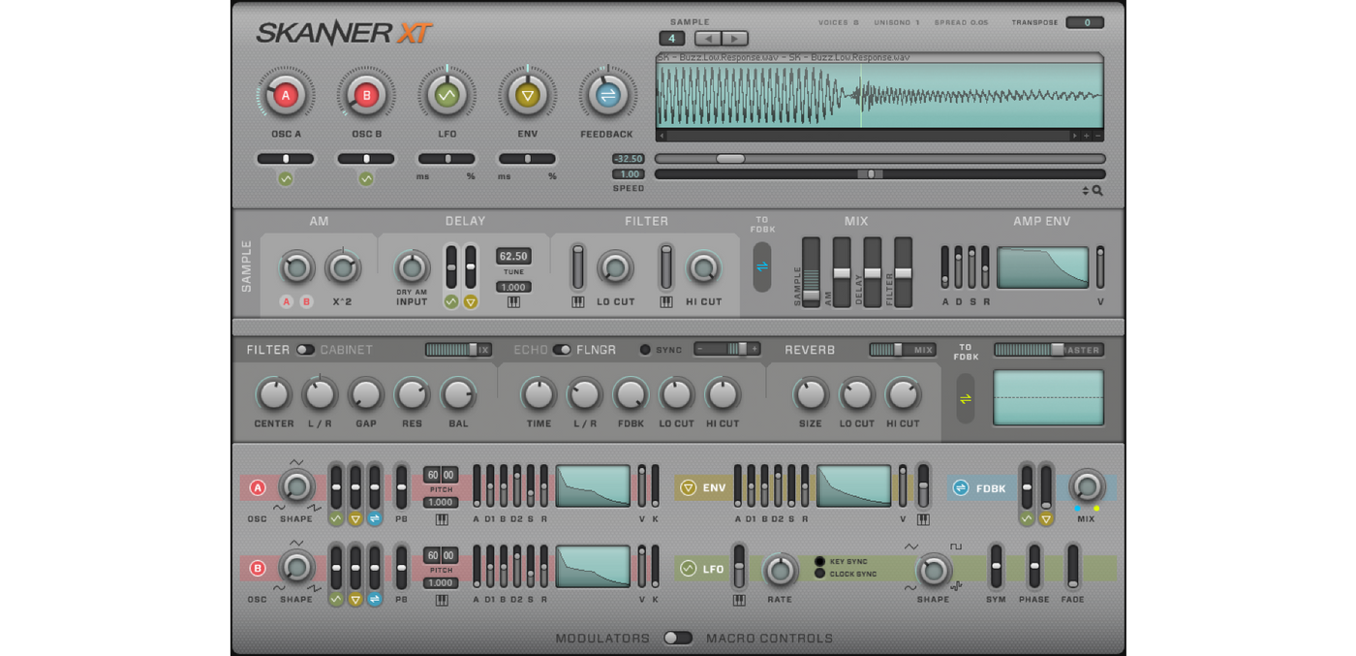Enable CLOCK SYNC radio button

[x=819, y=574]
